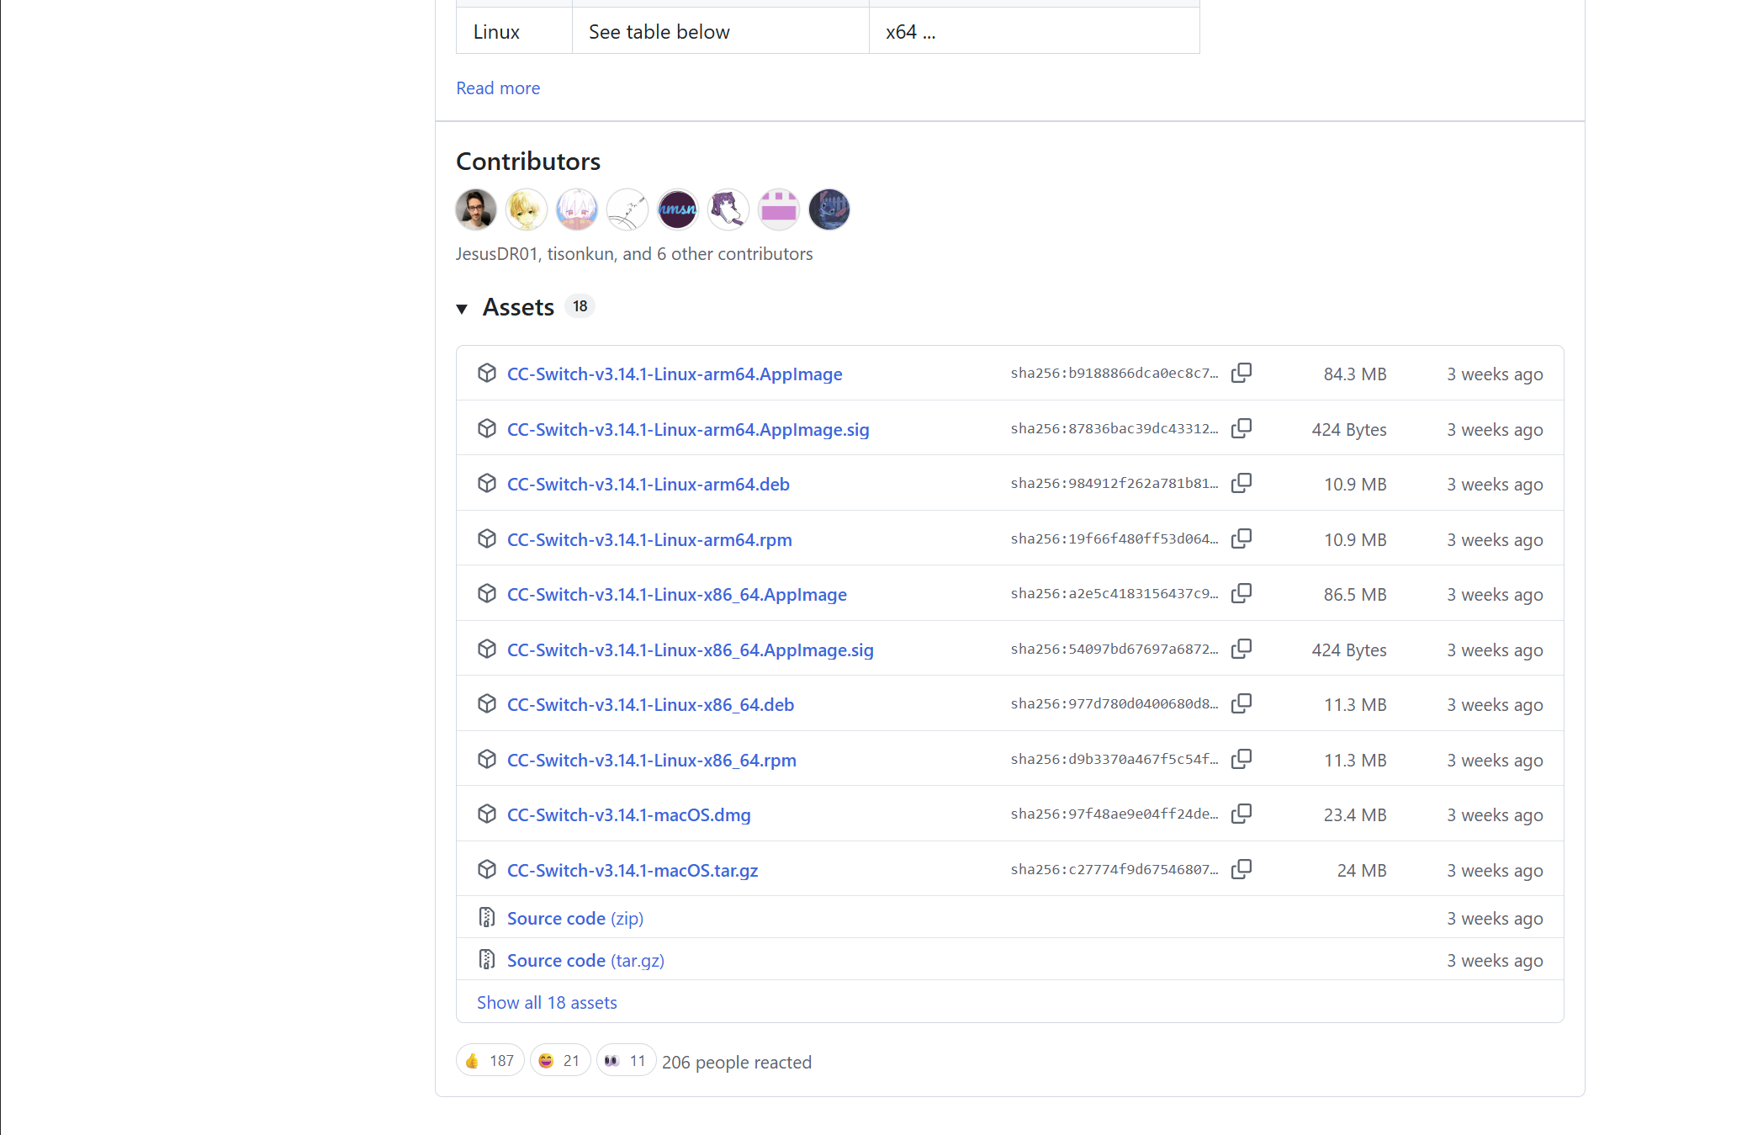Click Read more link

(498, 88)
